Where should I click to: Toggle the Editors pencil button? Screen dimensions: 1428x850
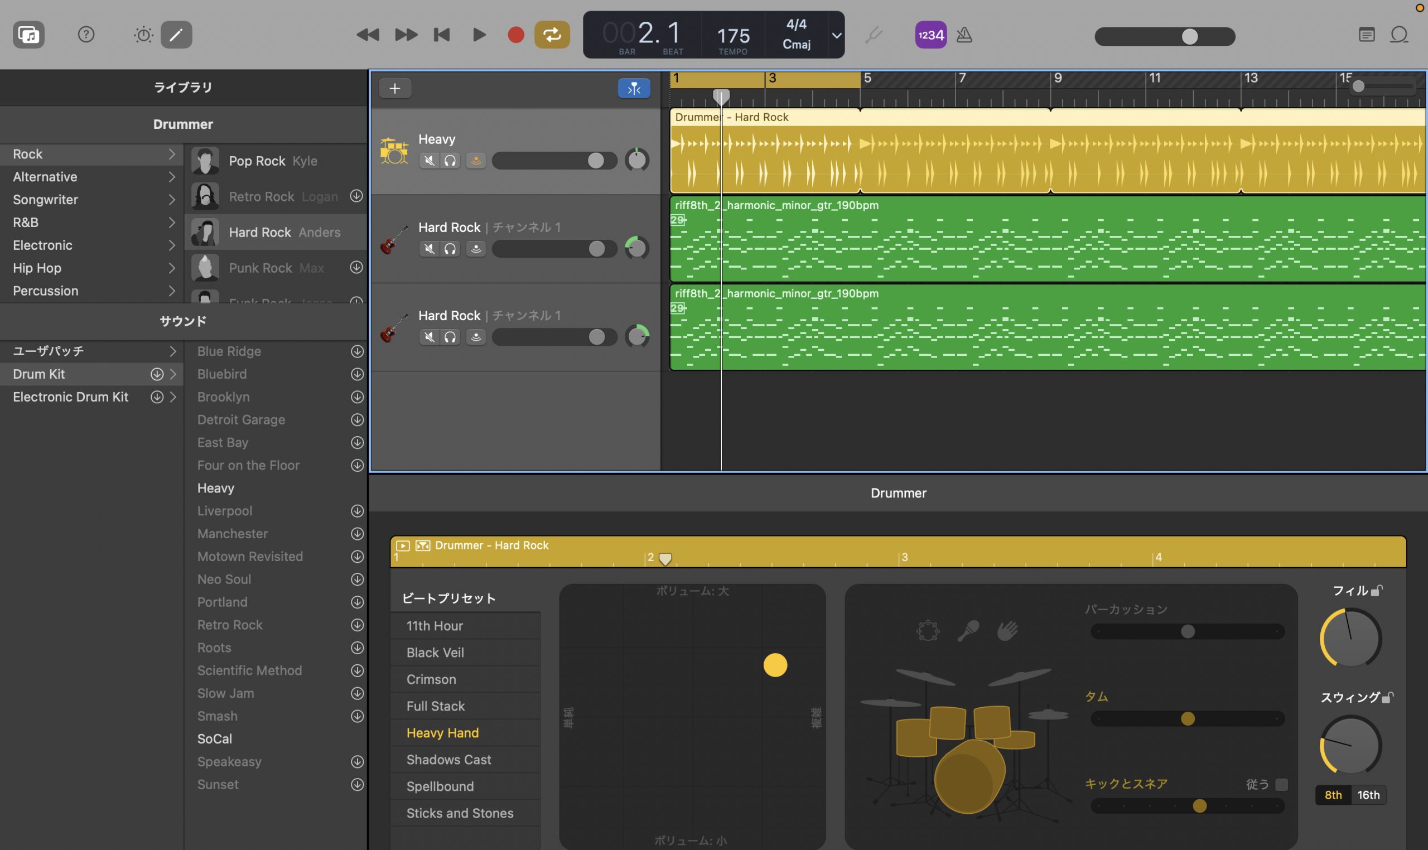176,35
